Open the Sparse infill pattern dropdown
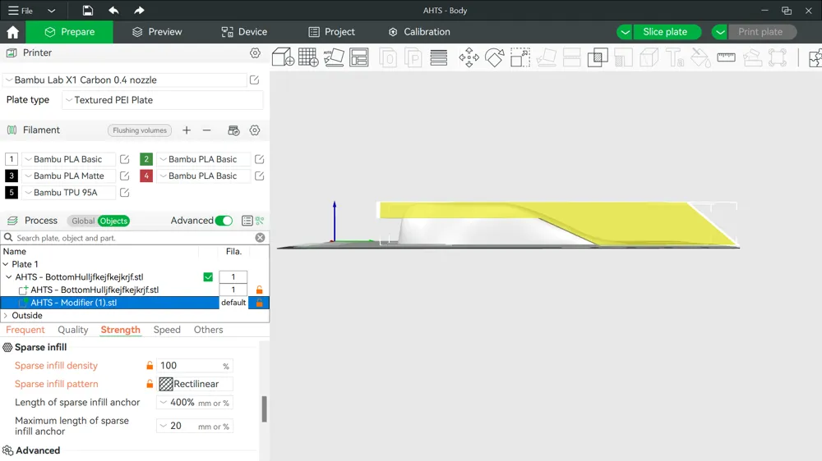Screen dimensions: 822x461 pyautogui.click(x=195, y=384)
